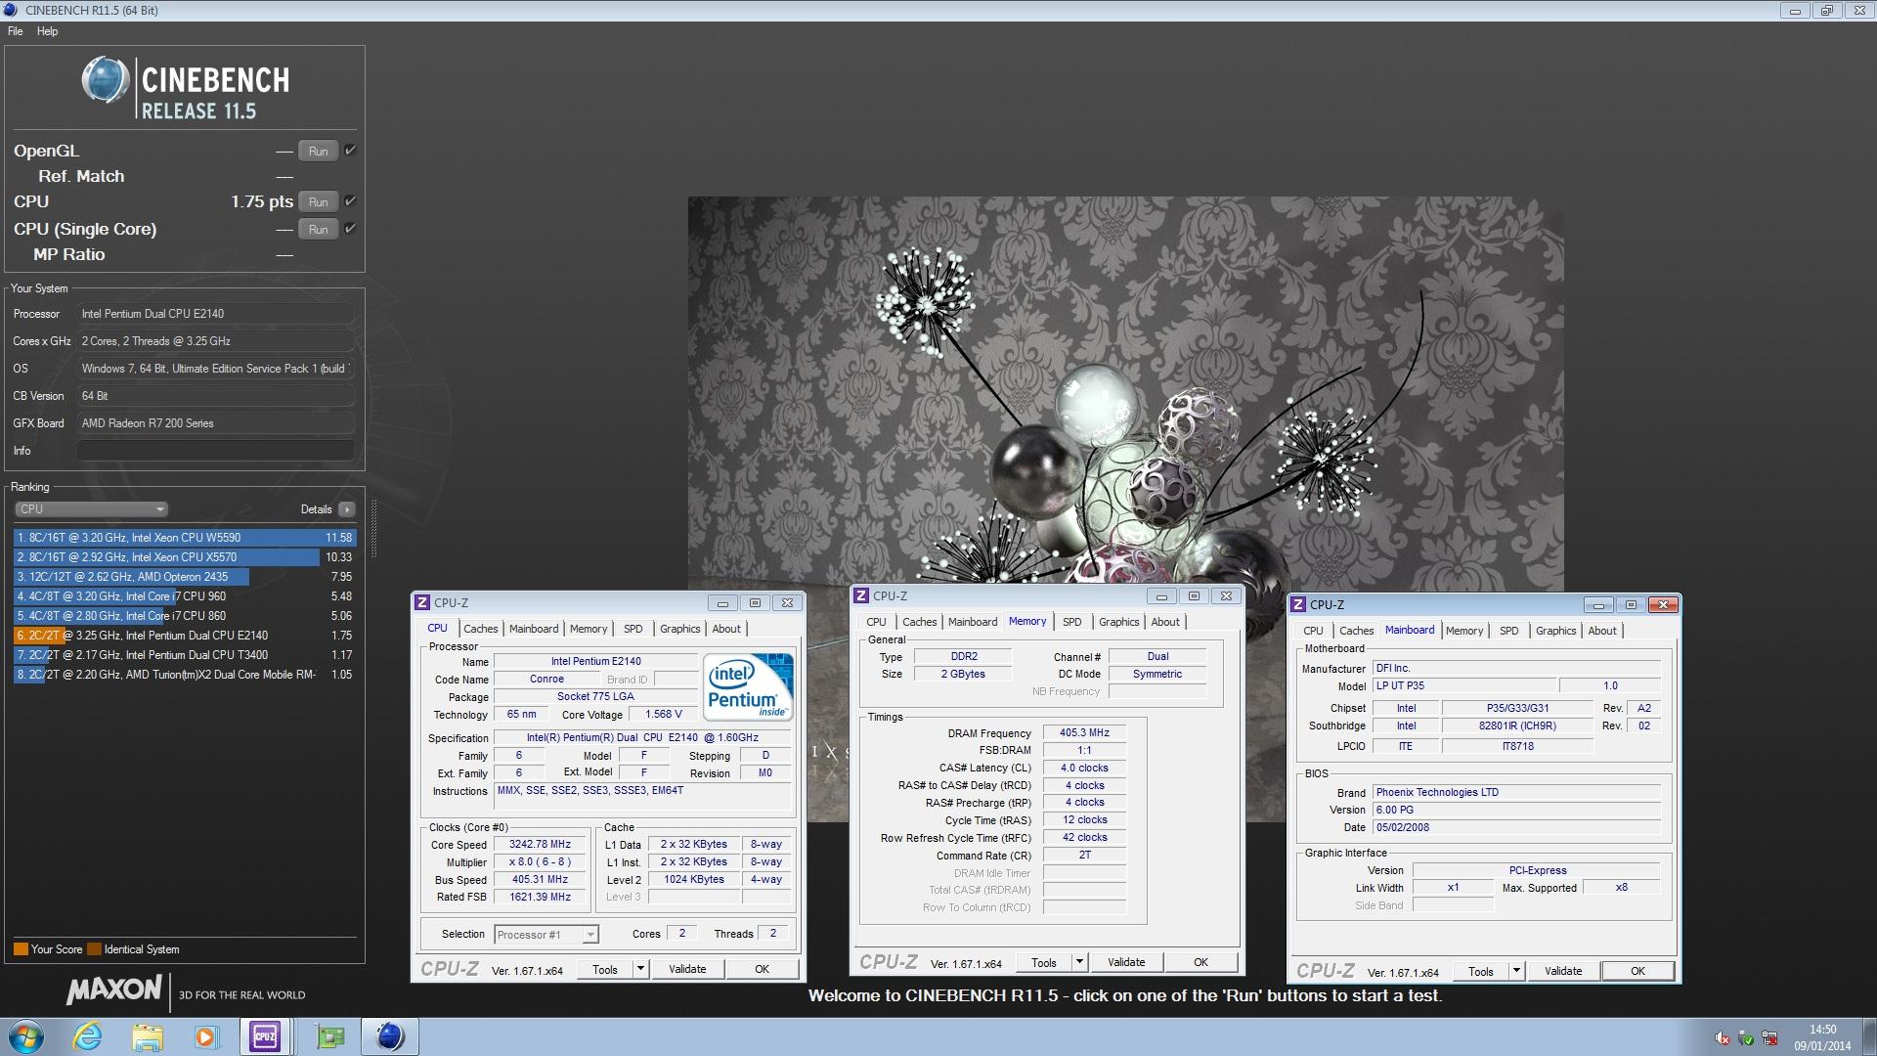The image size is (1877, 1056).
Task: Open Processor #1 selection dropdown
Action: click(546, 935)
